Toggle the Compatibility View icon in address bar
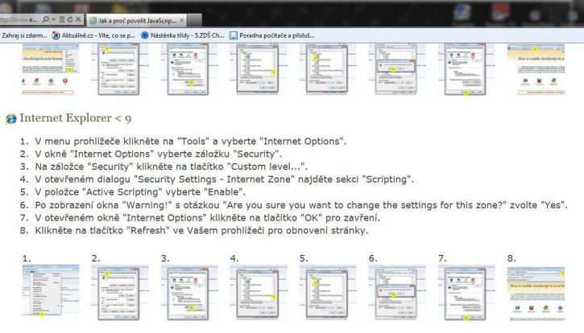584x333 pixels. coord(62,19)
